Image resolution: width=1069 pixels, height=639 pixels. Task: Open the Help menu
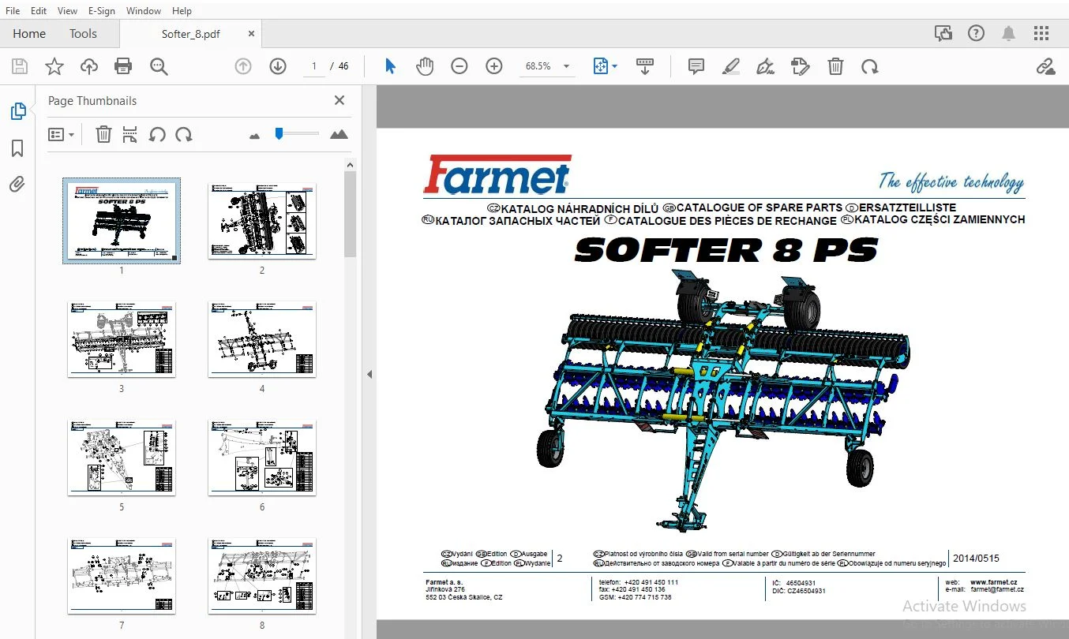pyautogui.click(x=182, y=11)
